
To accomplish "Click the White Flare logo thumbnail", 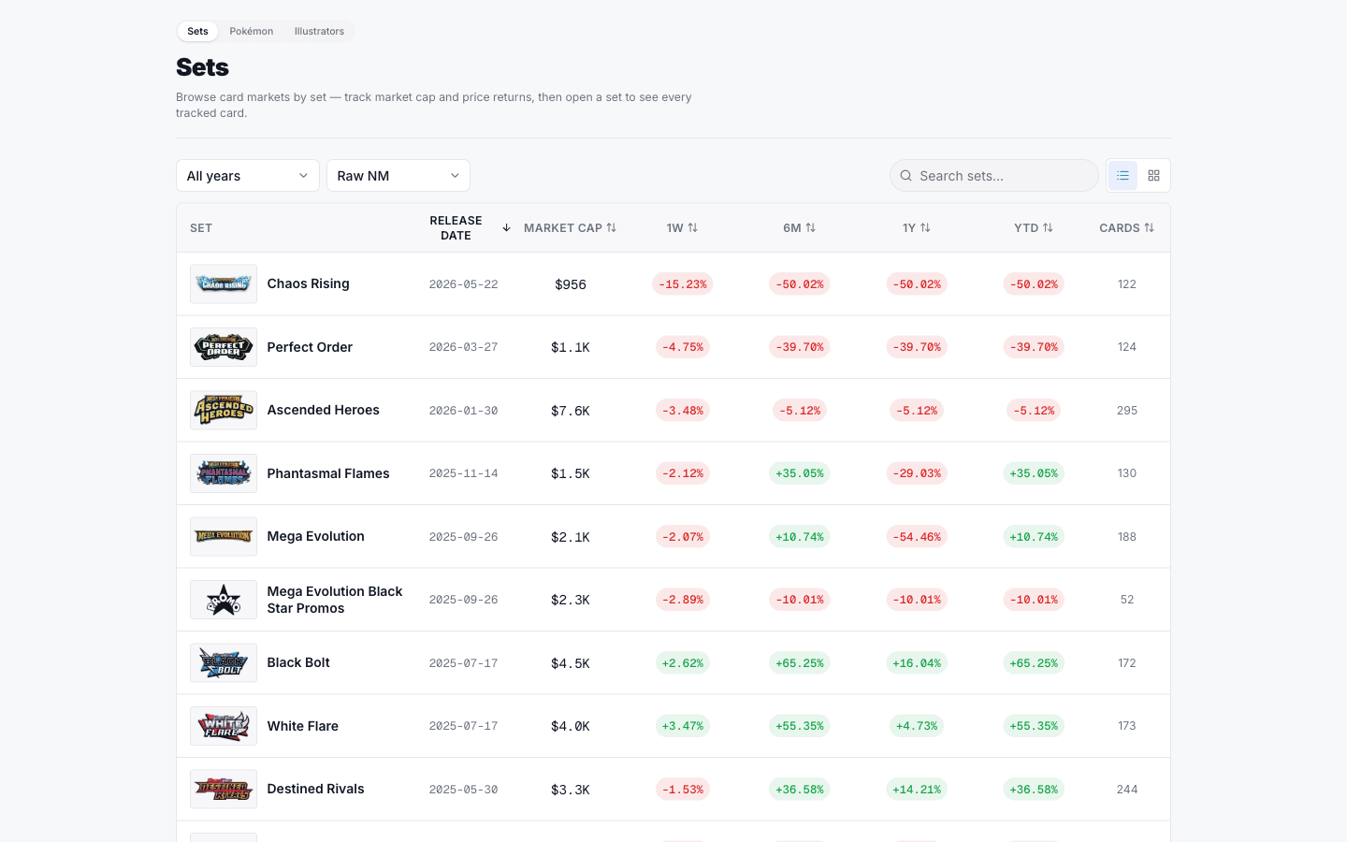I will pyautogui.click(x=224, y=726).
